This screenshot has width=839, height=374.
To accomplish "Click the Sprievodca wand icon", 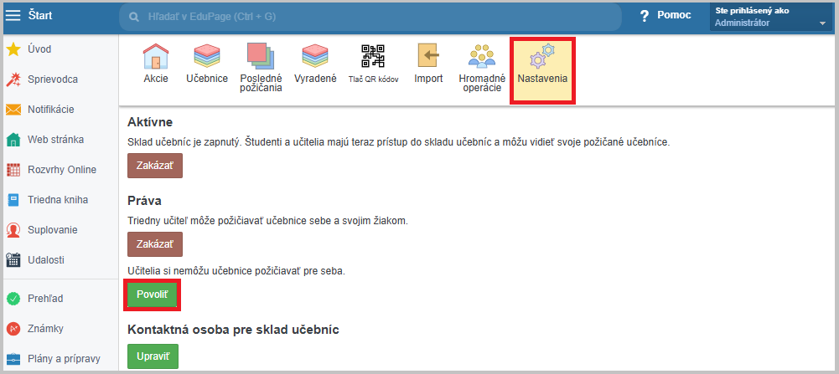I will (x=13, y=79).
